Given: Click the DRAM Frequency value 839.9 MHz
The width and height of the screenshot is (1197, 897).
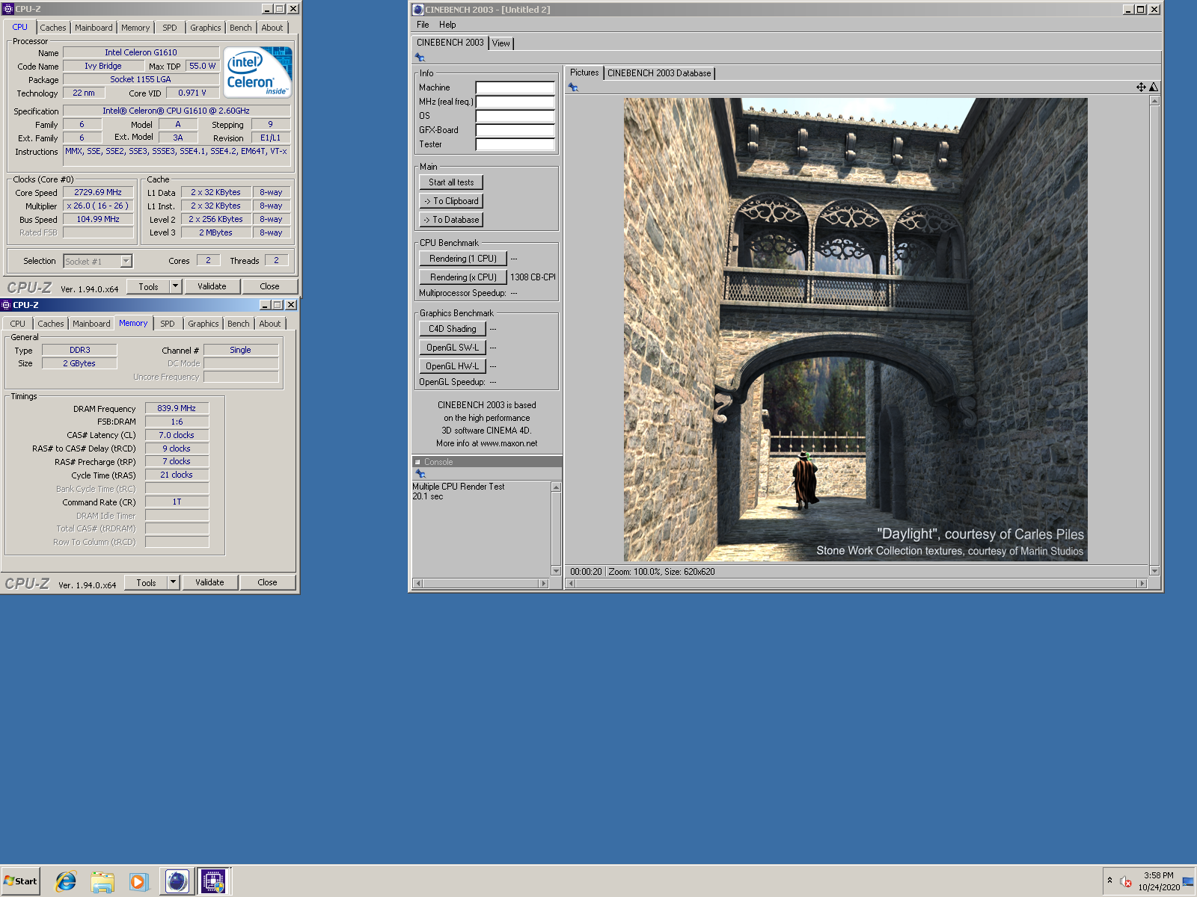Looking at the screenshot, I should [x=177, y=408].
